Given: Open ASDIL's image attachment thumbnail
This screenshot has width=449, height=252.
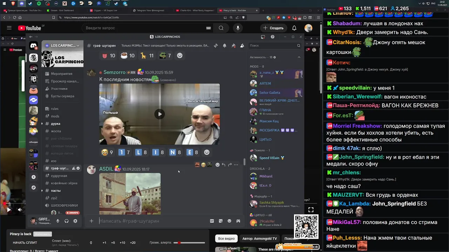Looking at the screenshot, I should coord(130,194).
